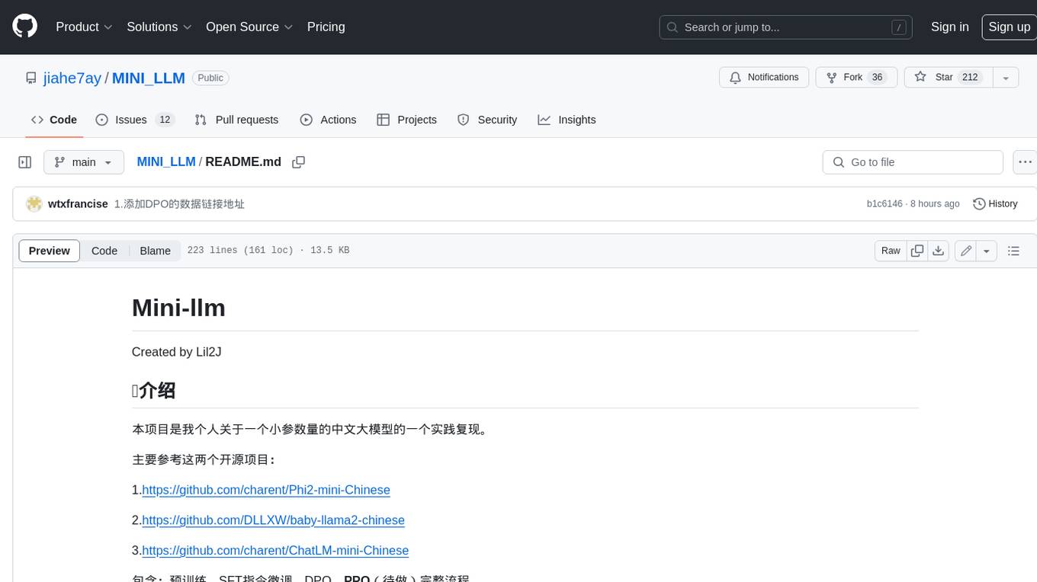
Task: Click the Sign in link
Action: (x=949, y=27)
